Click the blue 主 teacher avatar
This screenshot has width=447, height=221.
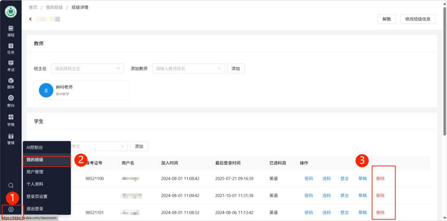46,90
